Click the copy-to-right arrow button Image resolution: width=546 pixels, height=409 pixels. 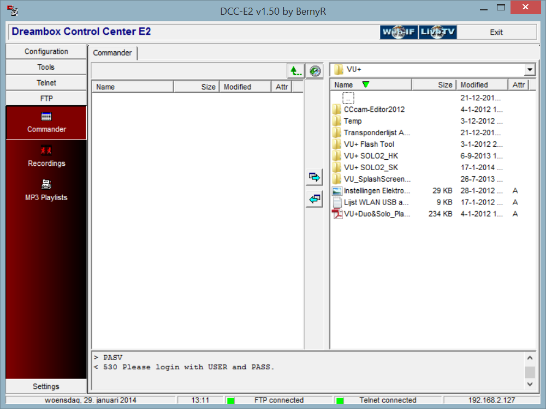(x=314, y=177)
